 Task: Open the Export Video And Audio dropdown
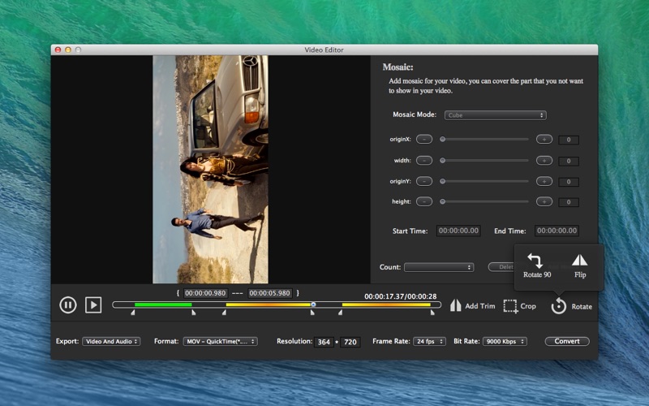pyautogui.click(x=111, y=342)
